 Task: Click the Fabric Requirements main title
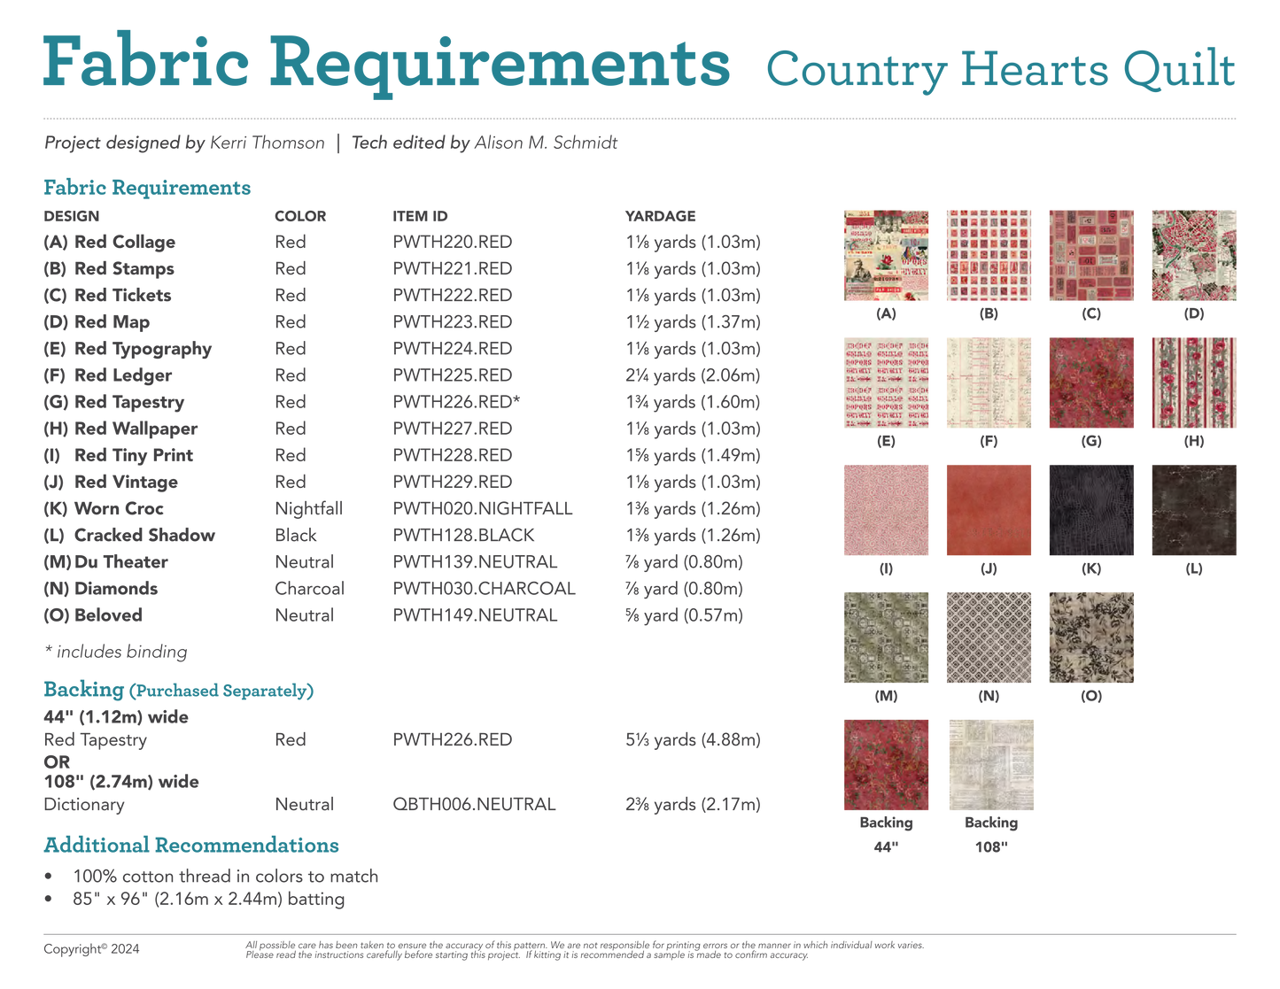[x=386, y=64]
